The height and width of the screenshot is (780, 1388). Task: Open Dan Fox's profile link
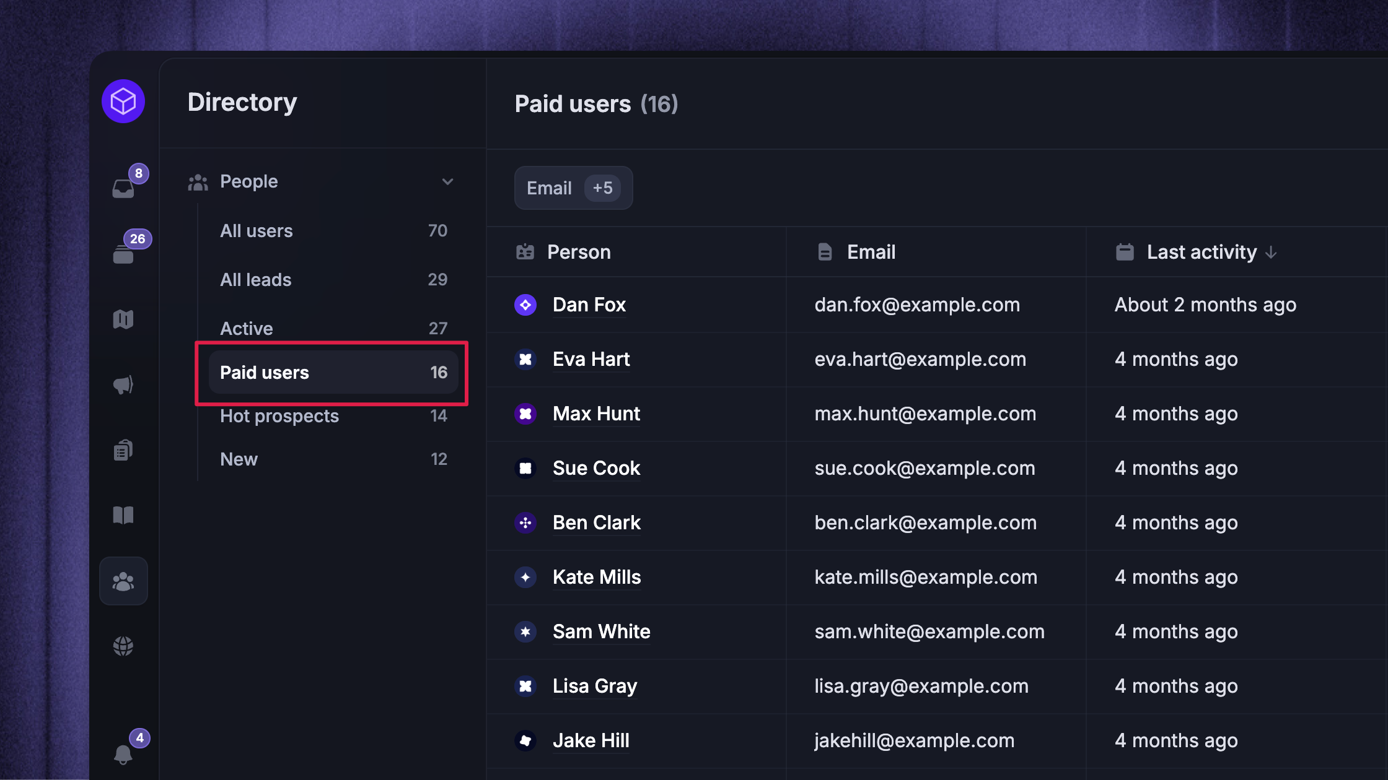(589, 305)
